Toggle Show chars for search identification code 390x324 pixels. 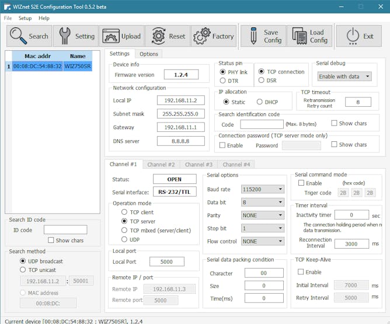(334, 123)
